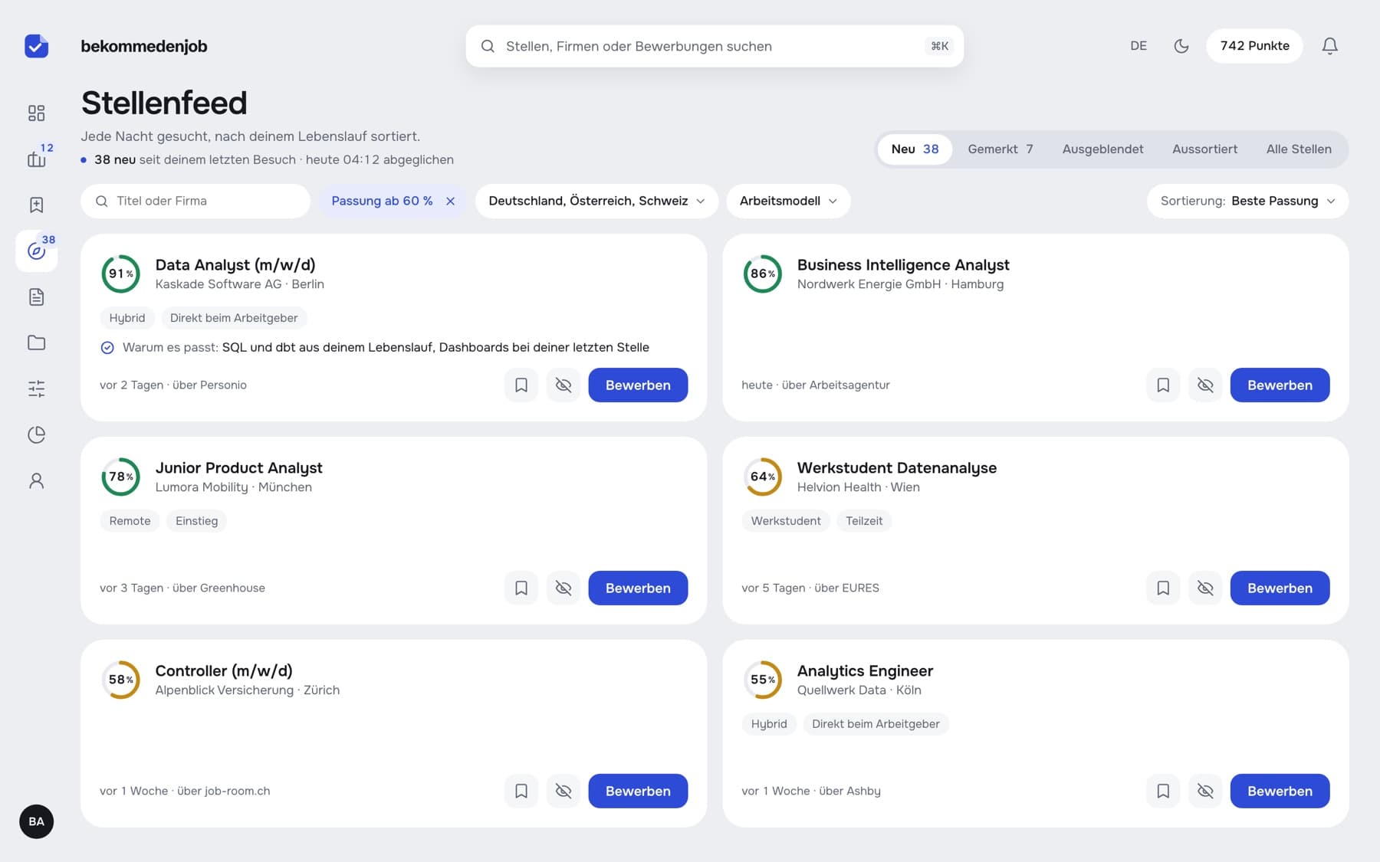Apply to Data Analyst via Bewerben
Screen dimensions: 1380x862
638,385
